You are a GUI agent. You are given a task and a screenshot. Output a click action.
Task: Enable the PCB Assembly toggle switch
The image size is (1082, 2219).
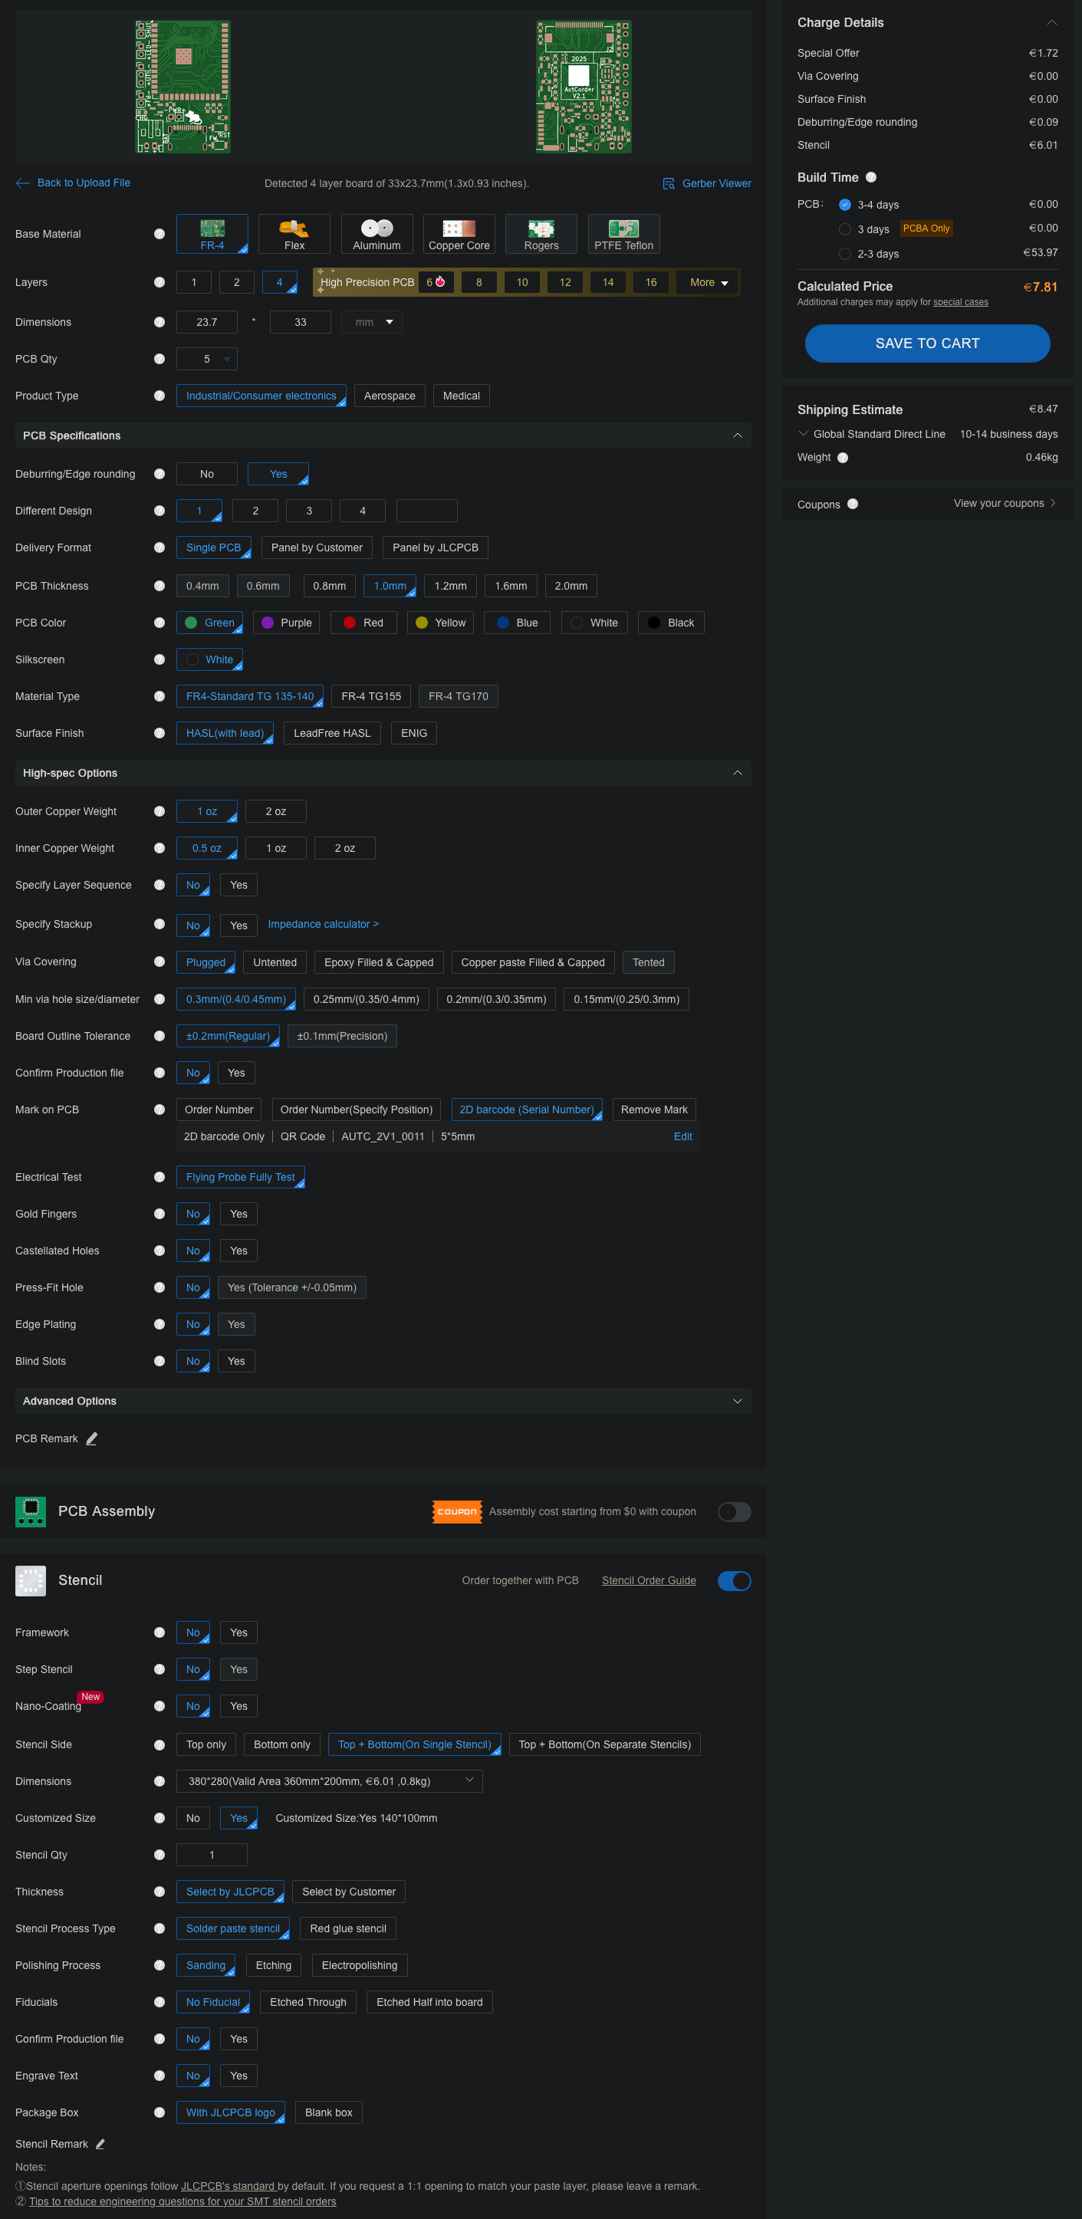click(734, 1512)
